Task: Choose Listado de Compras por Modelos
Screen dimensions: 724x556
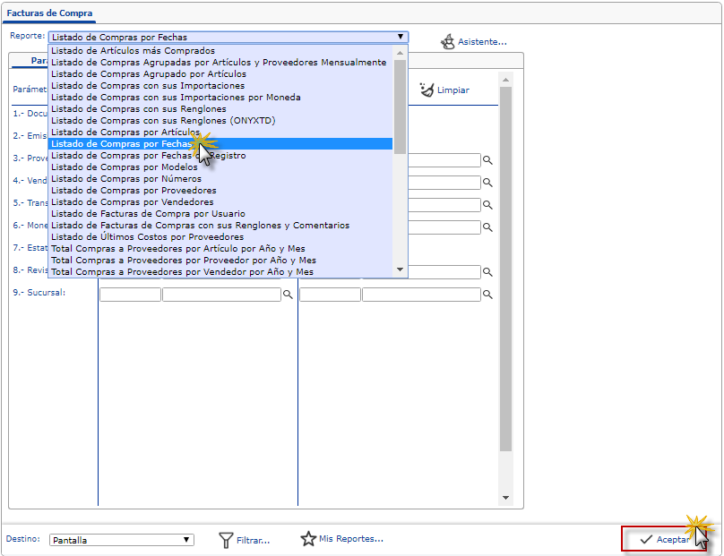Action: coord(220,167)
